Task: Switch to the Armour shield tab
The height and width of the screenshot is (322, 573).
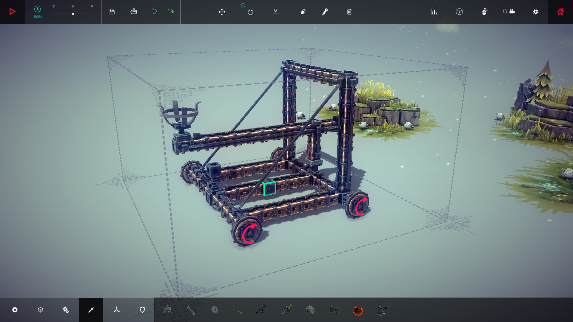Action: tap(142, 310)
